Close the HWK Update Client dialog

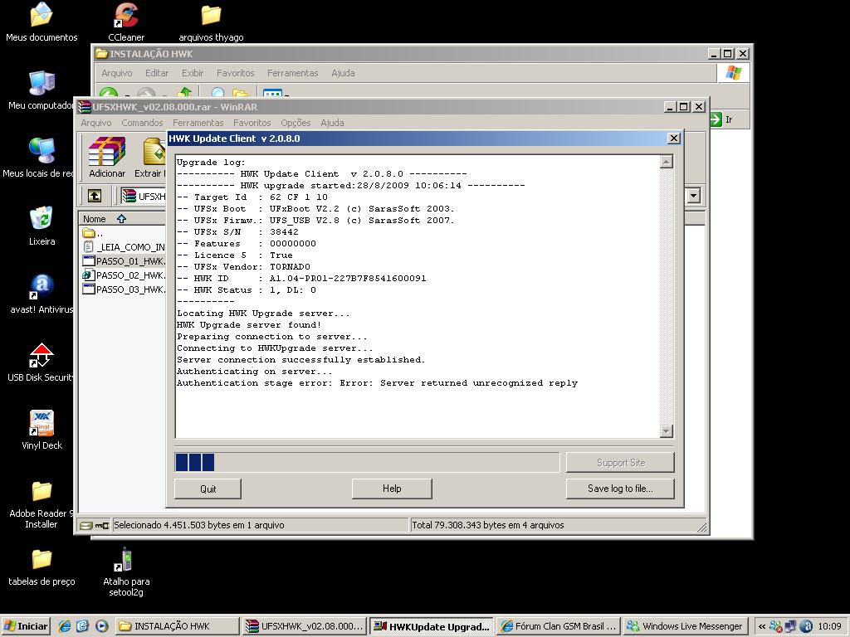point(674,139)
